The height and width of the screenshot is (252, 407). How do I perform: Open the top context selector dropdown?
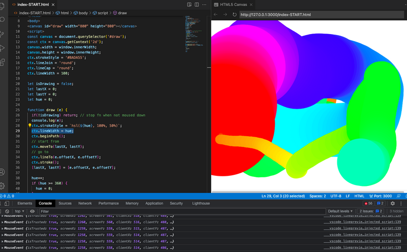click(19, 211)
